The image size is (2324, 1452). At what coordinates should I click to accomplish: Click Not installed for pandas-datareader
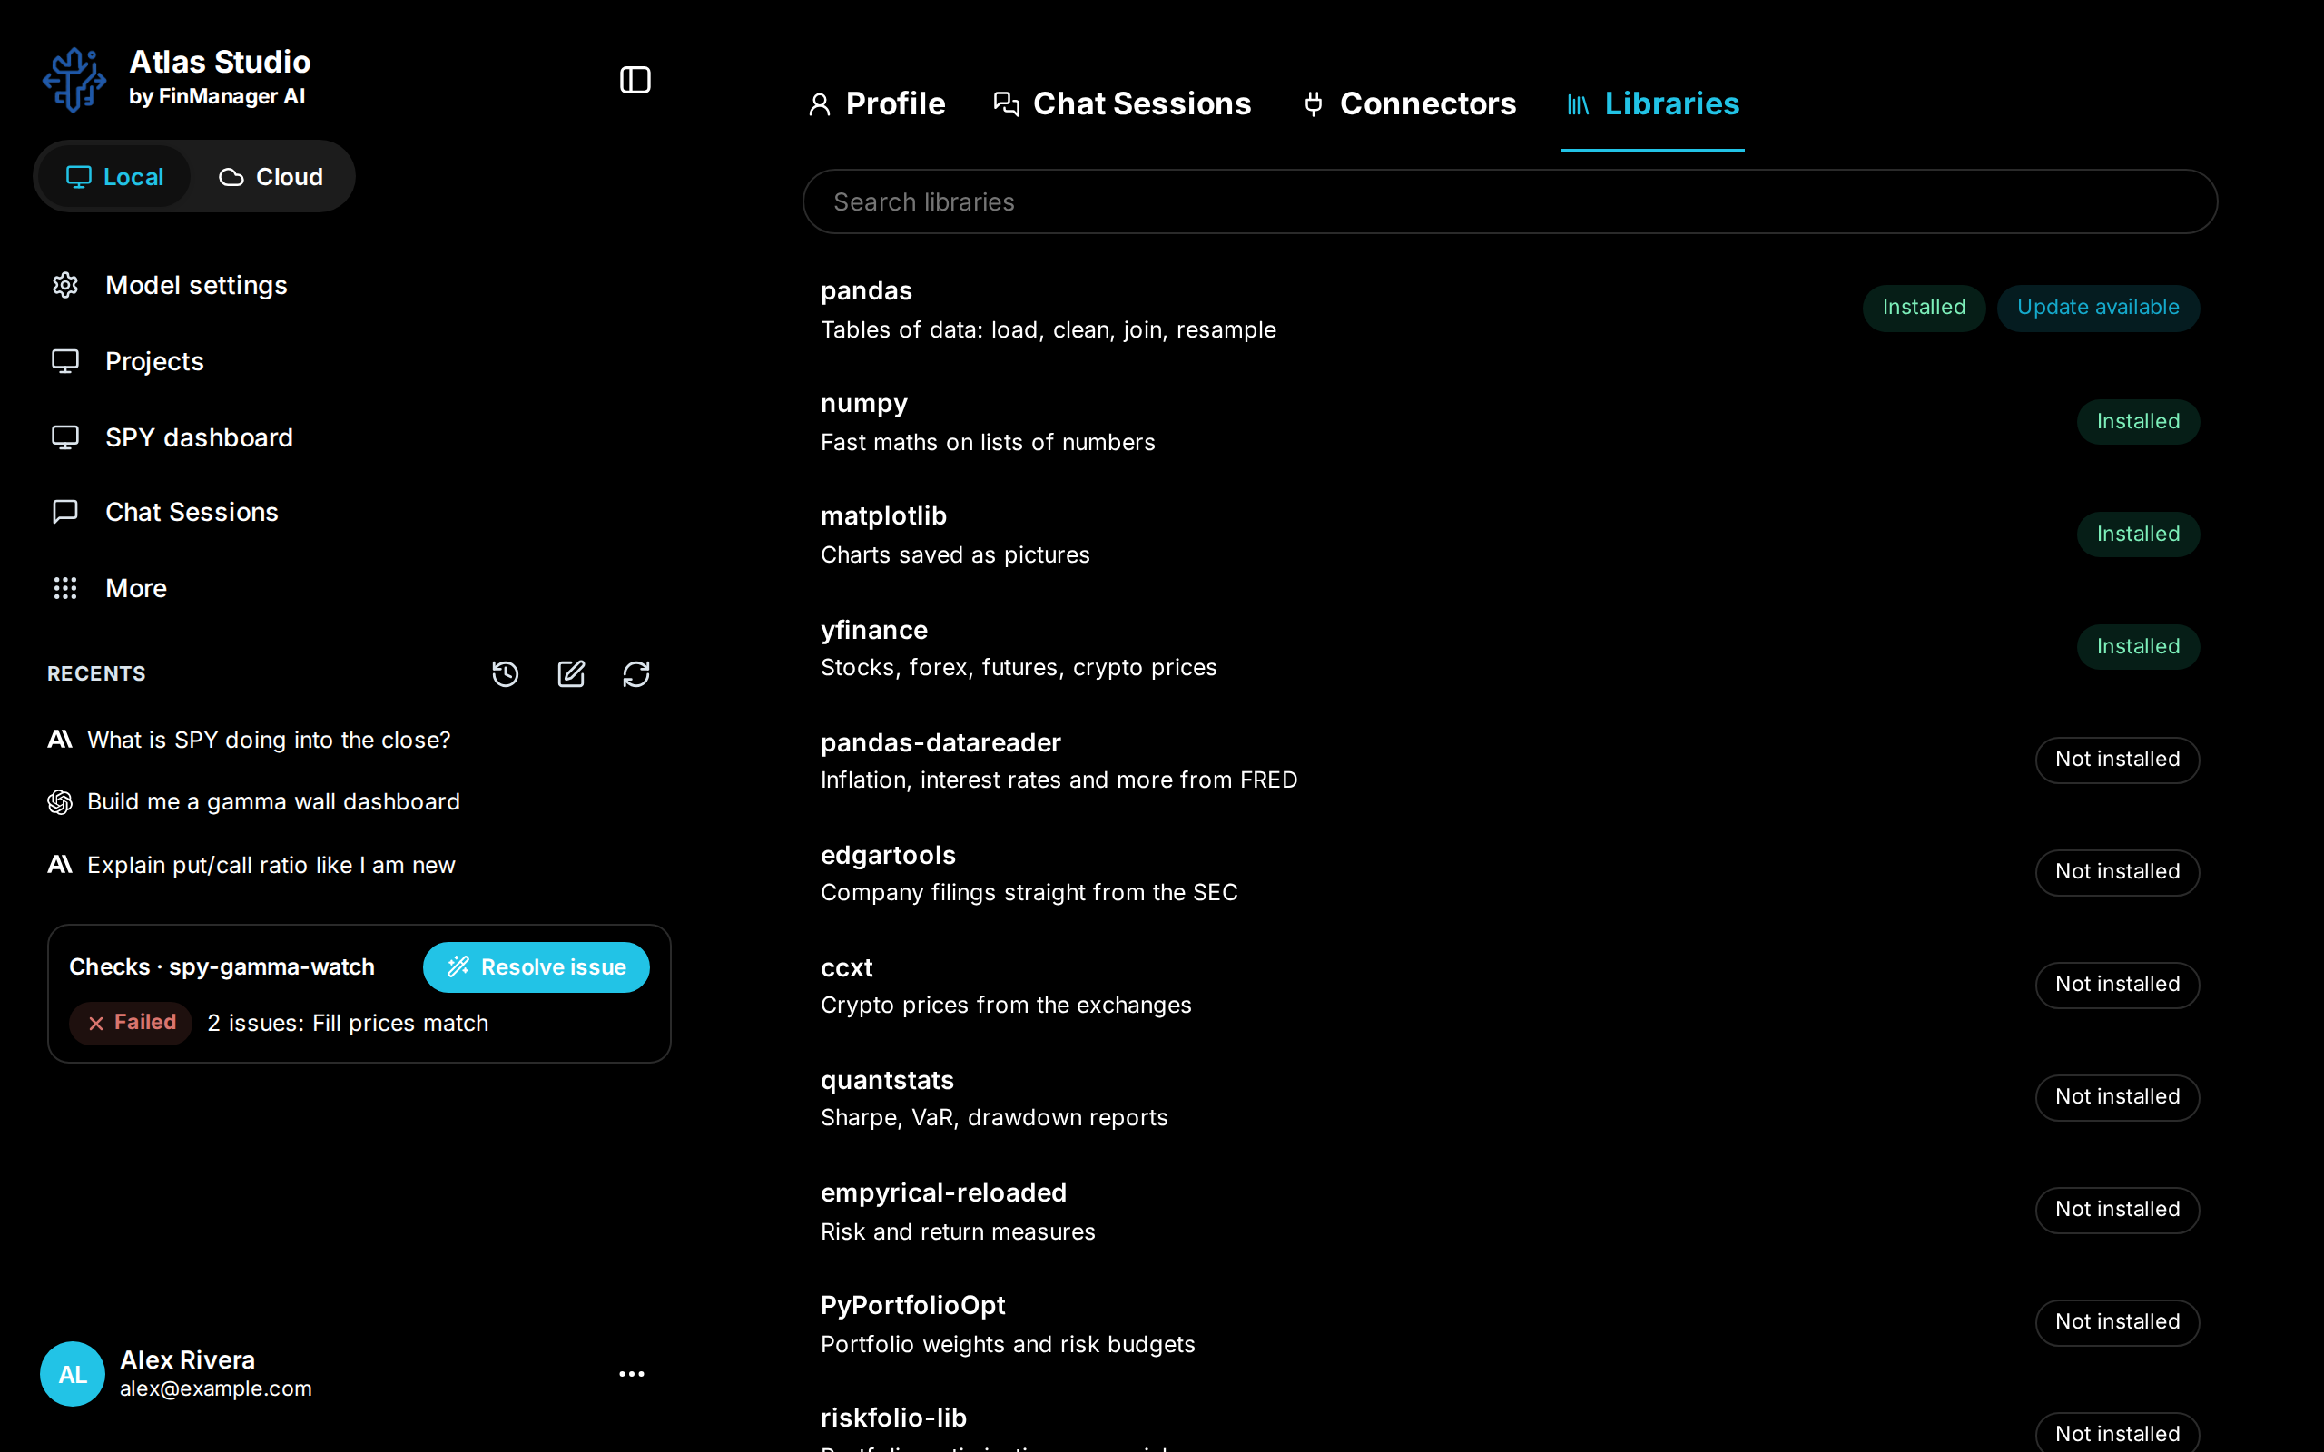pyautogui.click(x=2117, y=760)
